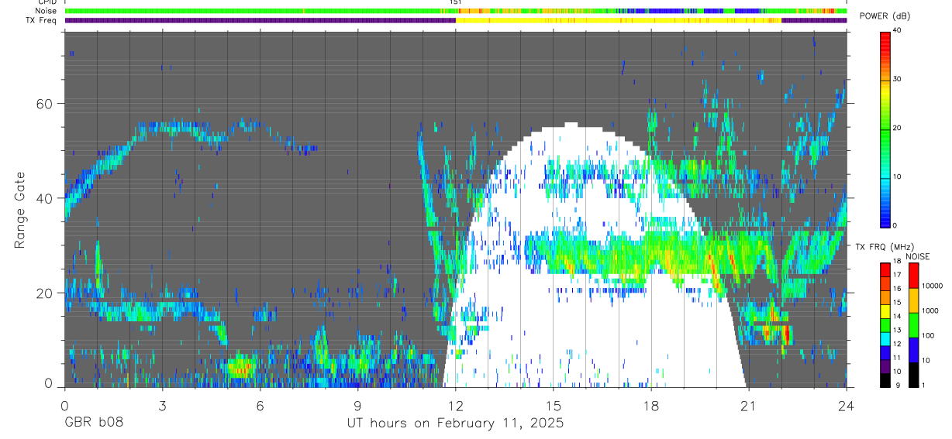952x439 pixels.
Task: Click the 15 hour tick label
Action: 554,405
